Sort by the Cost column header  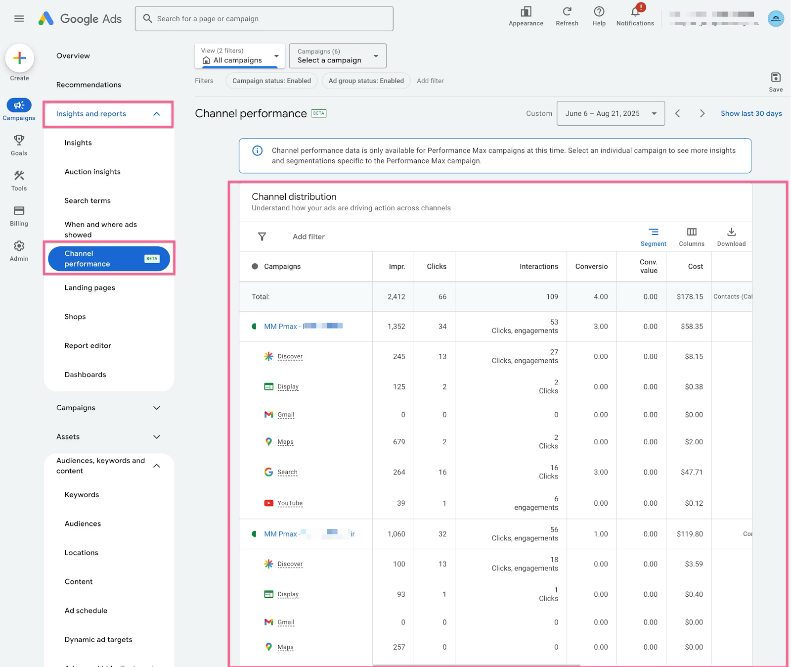(x=695, y=266)
